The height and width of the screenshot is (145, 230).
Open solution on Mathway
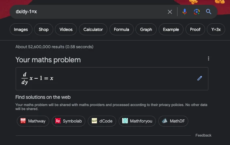click(33, 121)
